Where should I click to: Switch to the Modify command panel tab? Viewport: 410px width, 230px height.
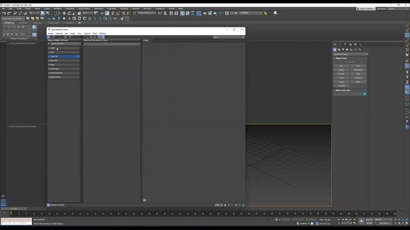(x=340, y=45)
